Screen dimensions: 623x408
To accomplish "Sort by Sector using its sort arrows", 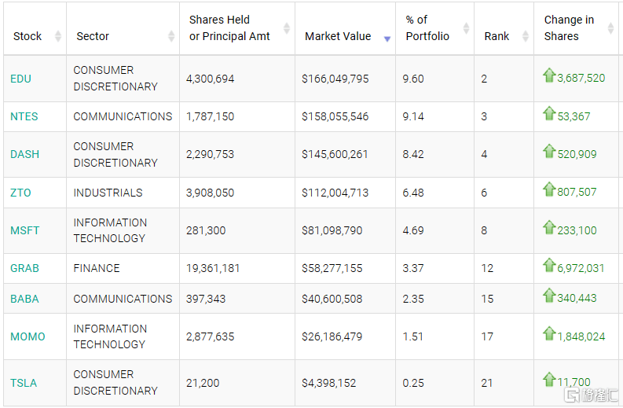I will [x=171, y=36].
